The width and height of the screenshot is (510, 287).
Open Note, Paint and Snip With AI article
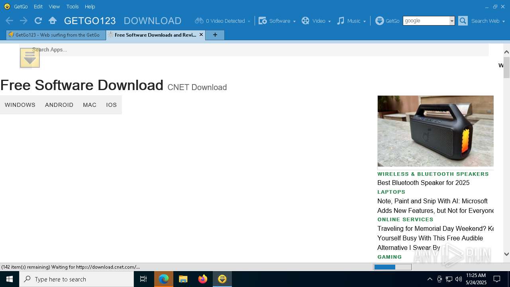pyautogui.click(x=435, y=206)
